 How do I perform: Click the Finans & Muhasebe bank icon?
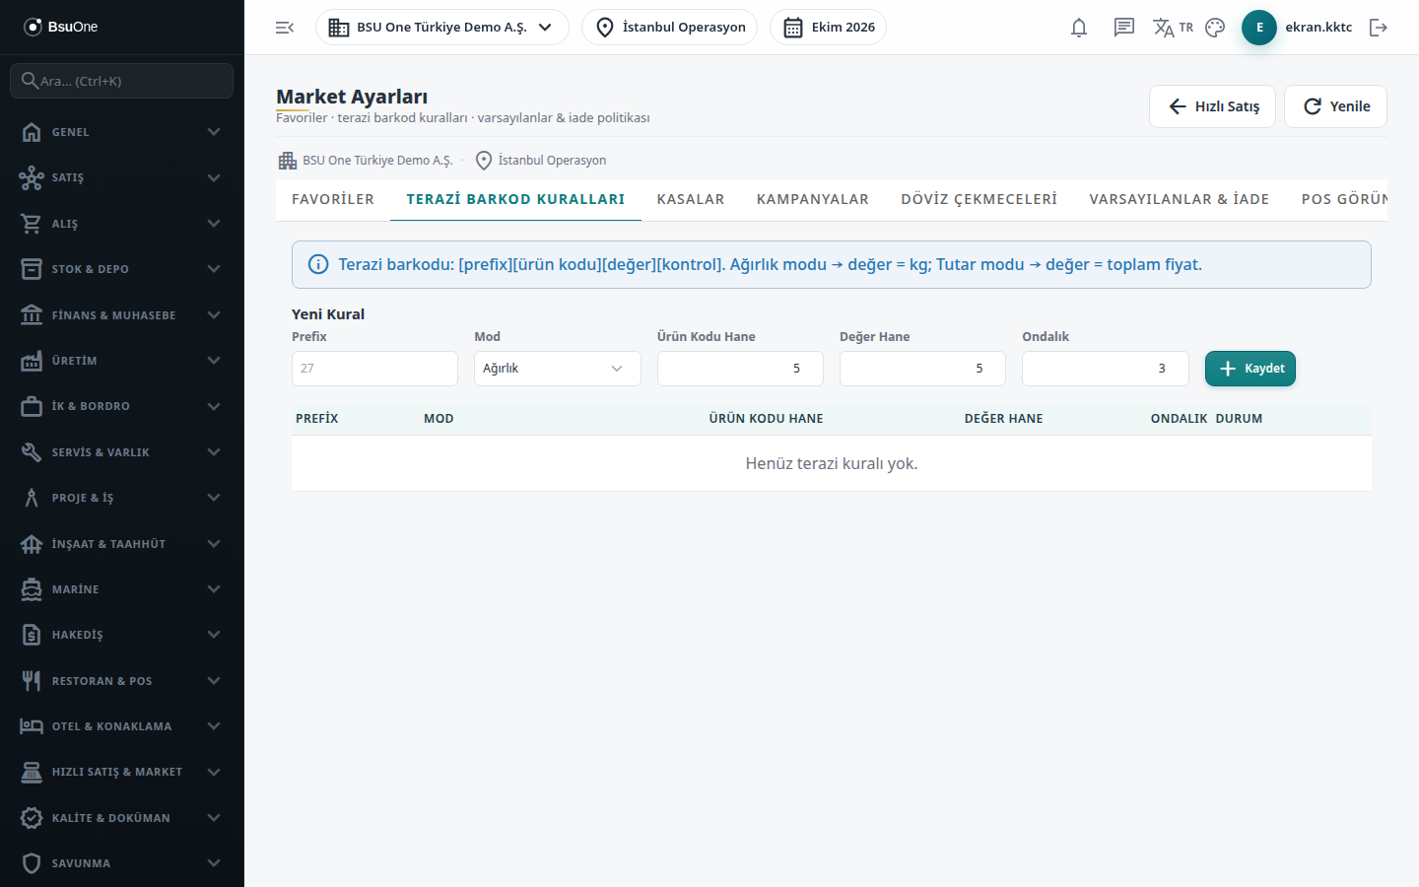pyautogui.click(x=32, y=315)
